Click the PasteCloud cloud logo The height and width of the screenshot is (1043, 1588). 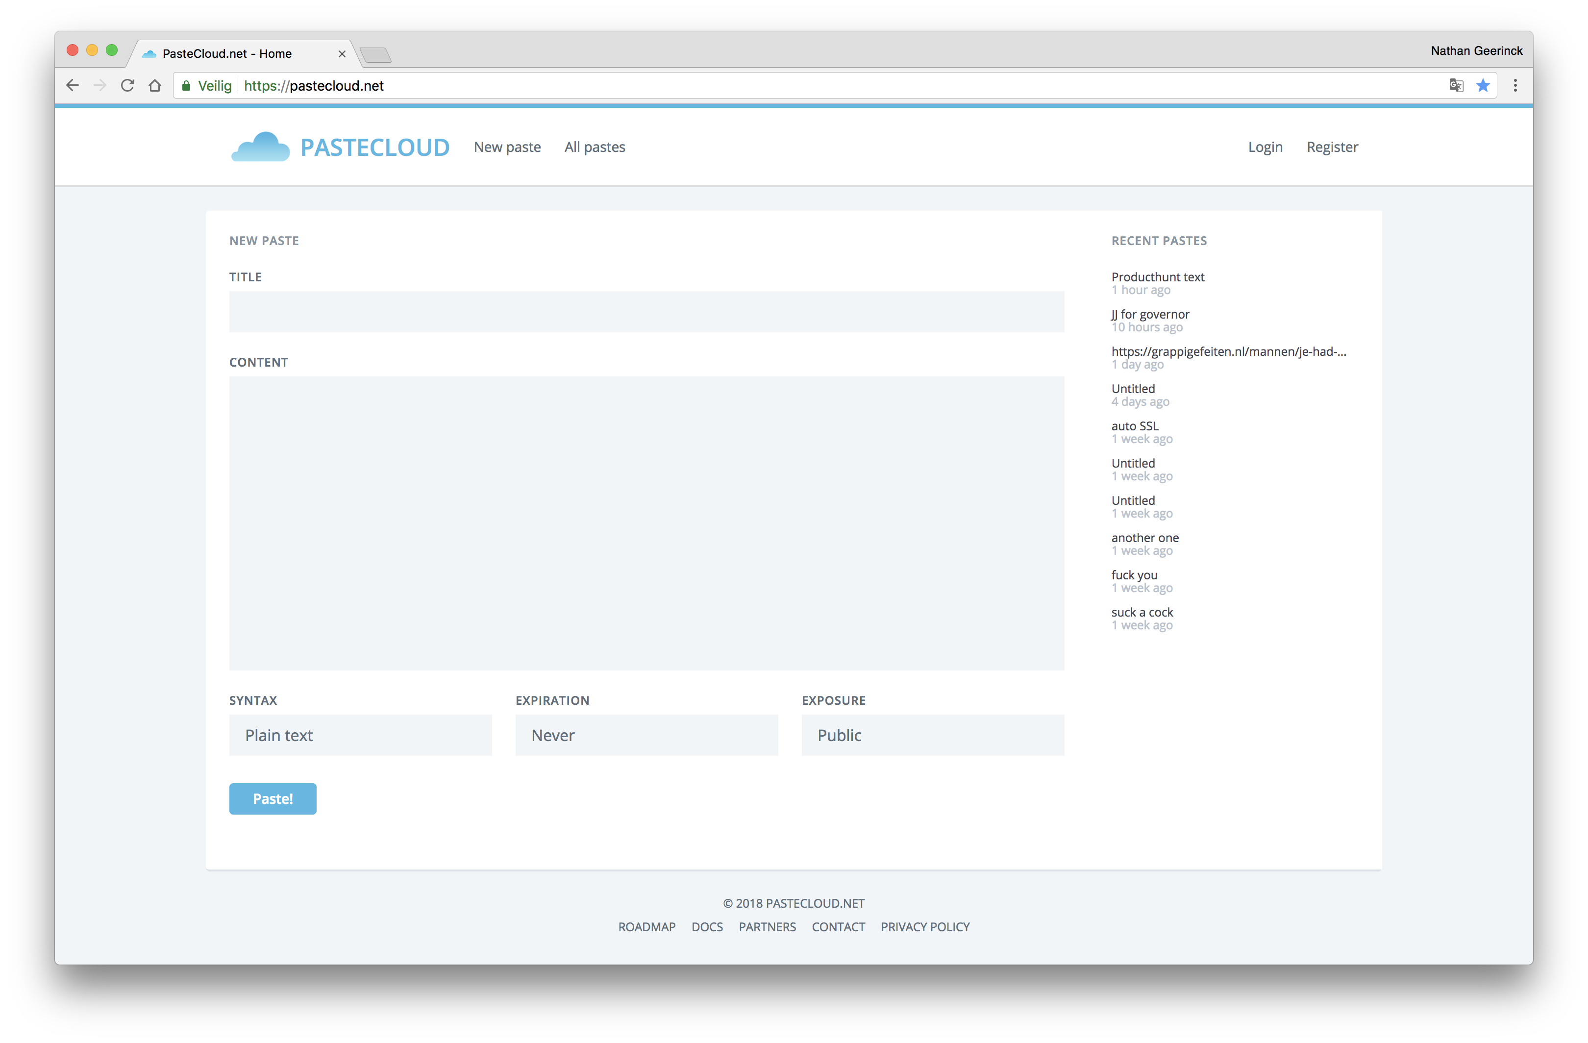click(260, 147)
